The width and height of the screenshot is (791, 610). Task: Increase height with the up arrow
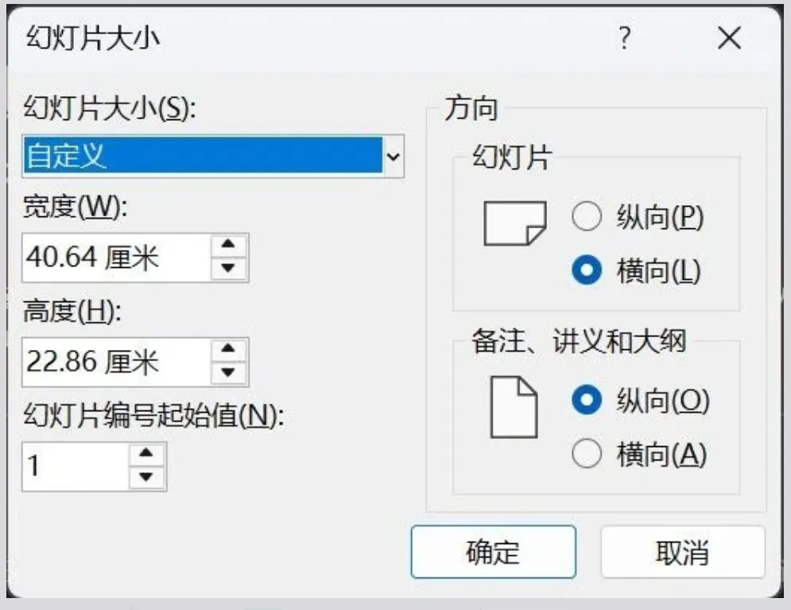pyautogui.click(x=229, y=351)
